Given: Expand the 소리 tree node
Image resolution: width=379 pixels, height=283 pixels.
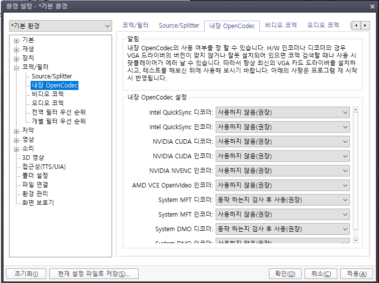Looking at the screenshot, I should [x=17, y=149].
